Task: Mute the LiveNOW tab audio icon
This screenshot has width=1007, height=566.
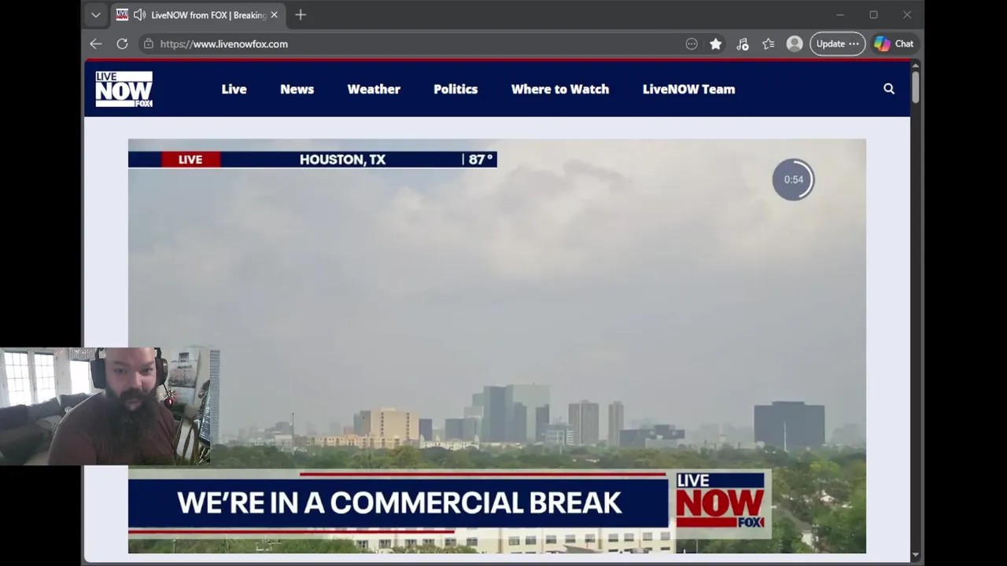Action: click(x=139, y=15)
